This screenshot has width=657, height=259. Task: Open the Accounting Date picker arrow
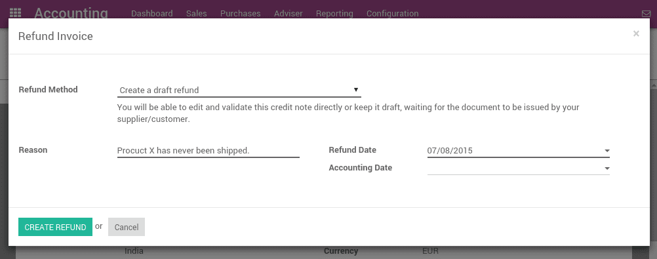click(x=607, y=169)
